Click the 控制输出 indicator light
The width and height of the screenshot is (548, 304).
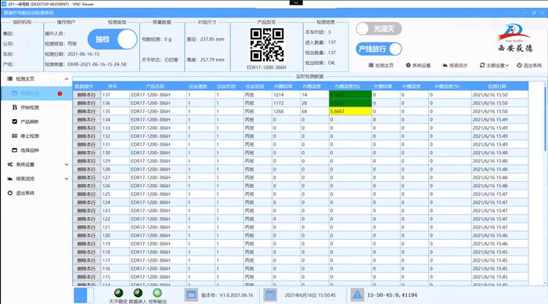[x=157, y=293]
